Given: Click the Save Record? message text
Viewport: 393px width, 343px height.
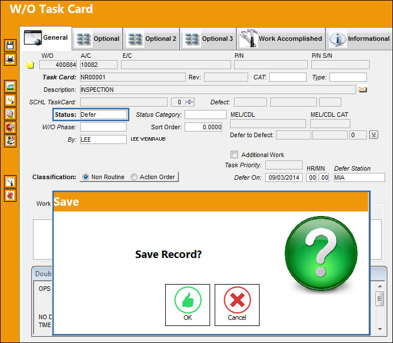Looking at the screenshot, I should click(x=169, y=254).
